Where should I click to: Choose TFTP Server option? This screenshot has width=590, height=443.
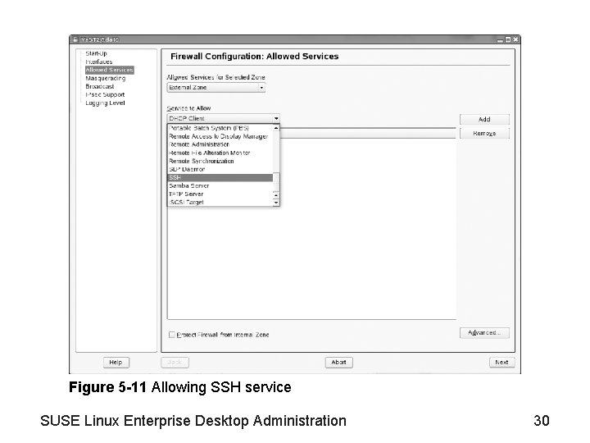[x=220, y=194]
